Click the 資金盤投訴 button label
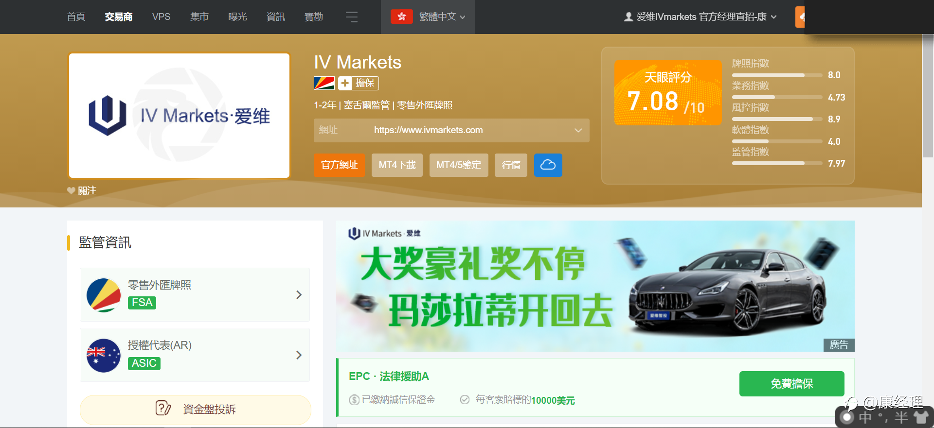Viewport: 934px width, 428px height. pyautogui.click(x=209, y=410)
